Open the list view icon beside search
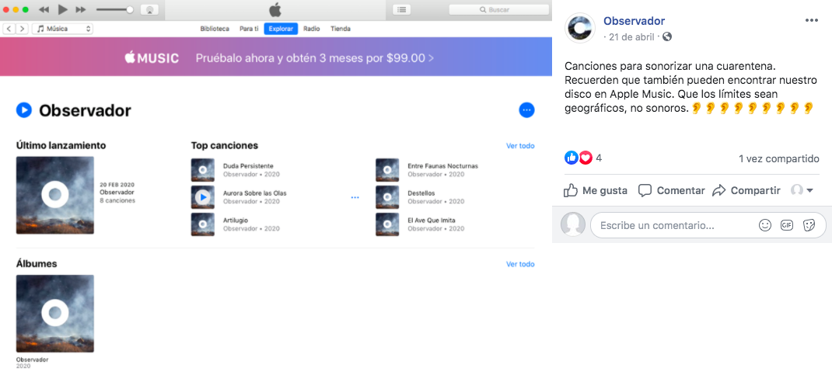 401,9
